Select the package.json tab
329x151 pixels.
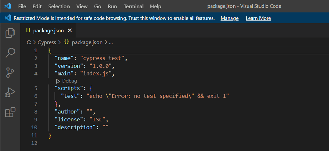pos(48,31)
